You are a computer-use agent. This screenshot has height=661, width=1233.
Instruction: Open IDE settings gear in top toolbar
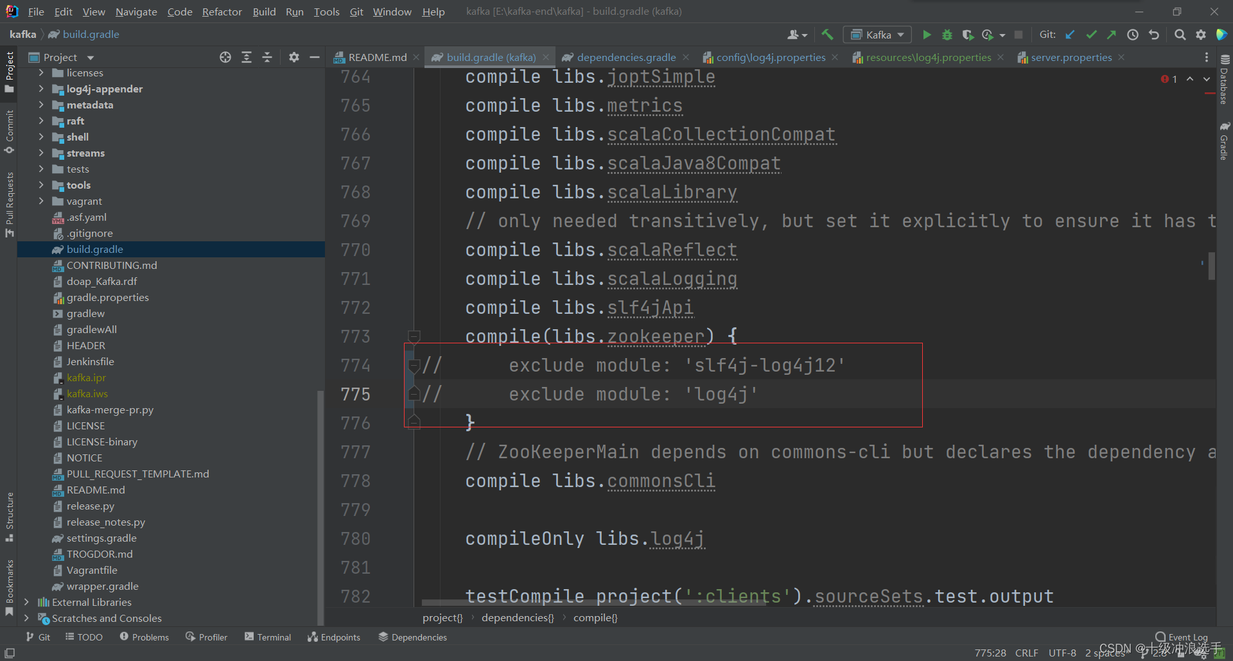[x=1201, y=35]
